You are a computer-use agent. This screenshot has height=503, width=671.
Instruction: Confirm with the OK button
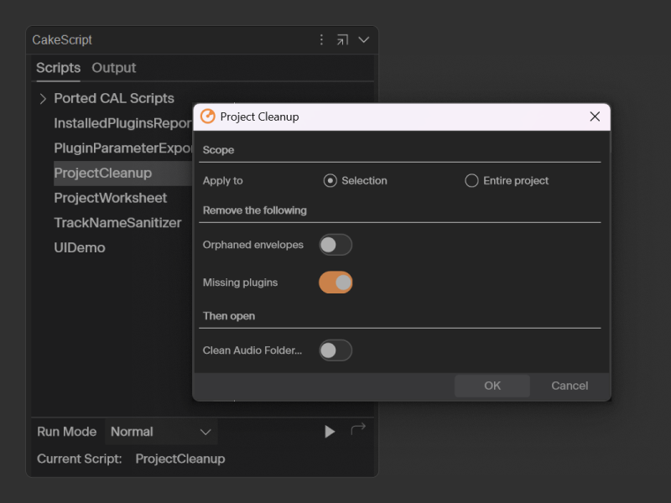click(x=492, y=386)
